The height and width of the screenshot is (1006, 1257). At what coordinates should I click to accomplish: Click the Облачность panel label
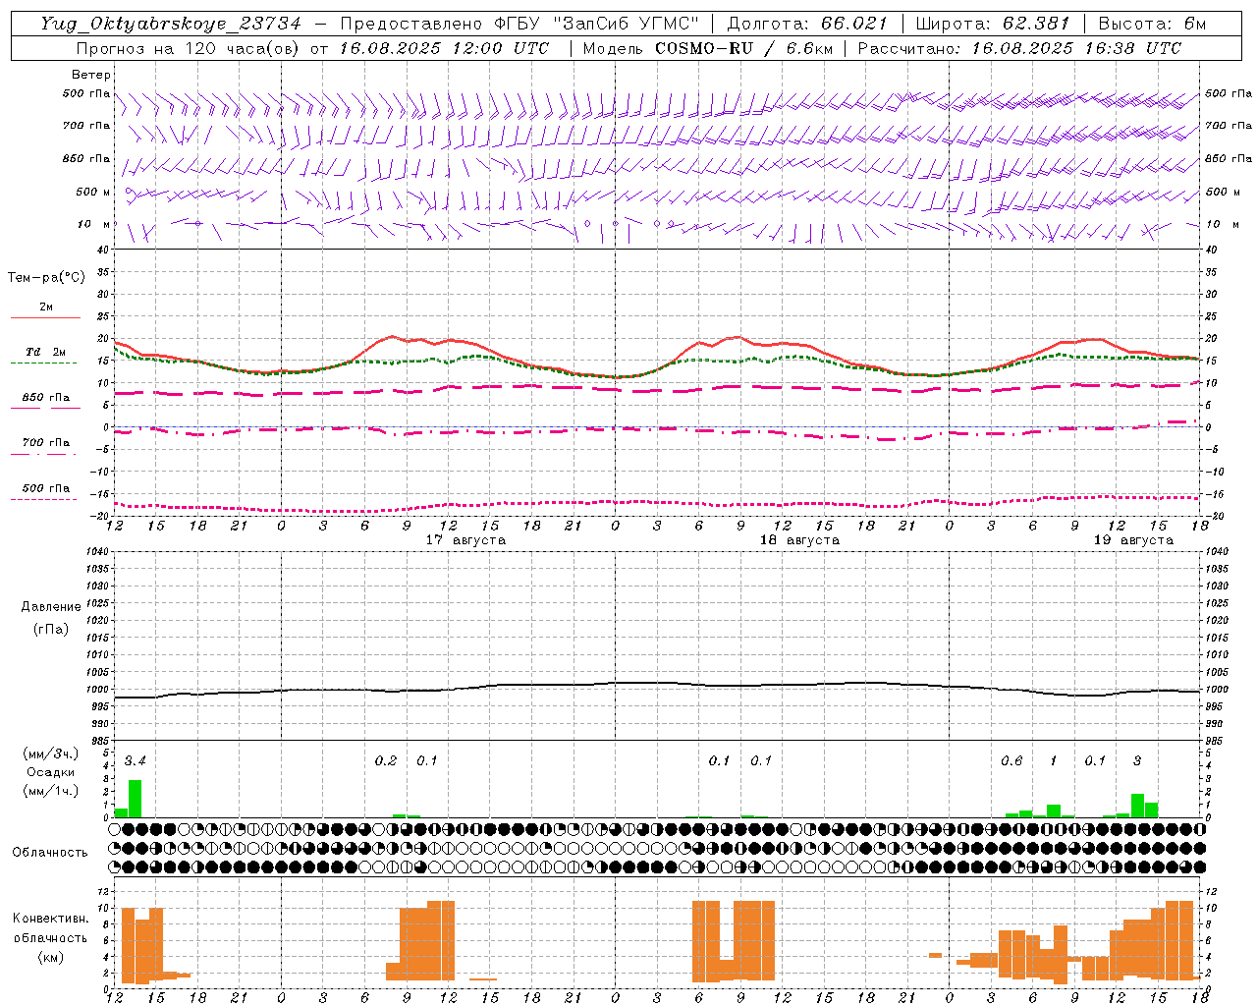(x=50, y=853)
